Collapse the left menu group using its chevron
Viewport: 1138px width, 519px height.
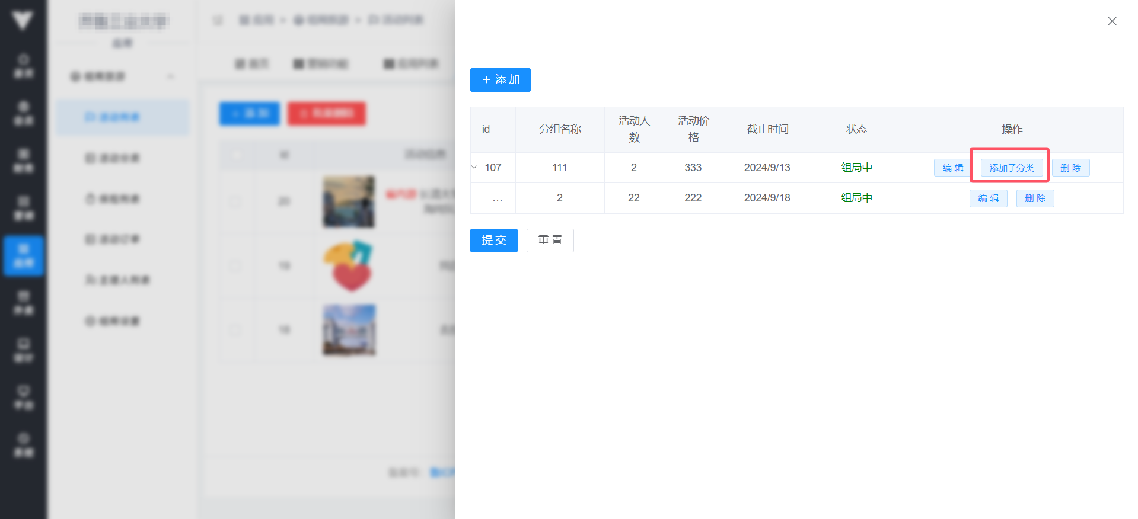pyautogui.click(x=171, y=76)
